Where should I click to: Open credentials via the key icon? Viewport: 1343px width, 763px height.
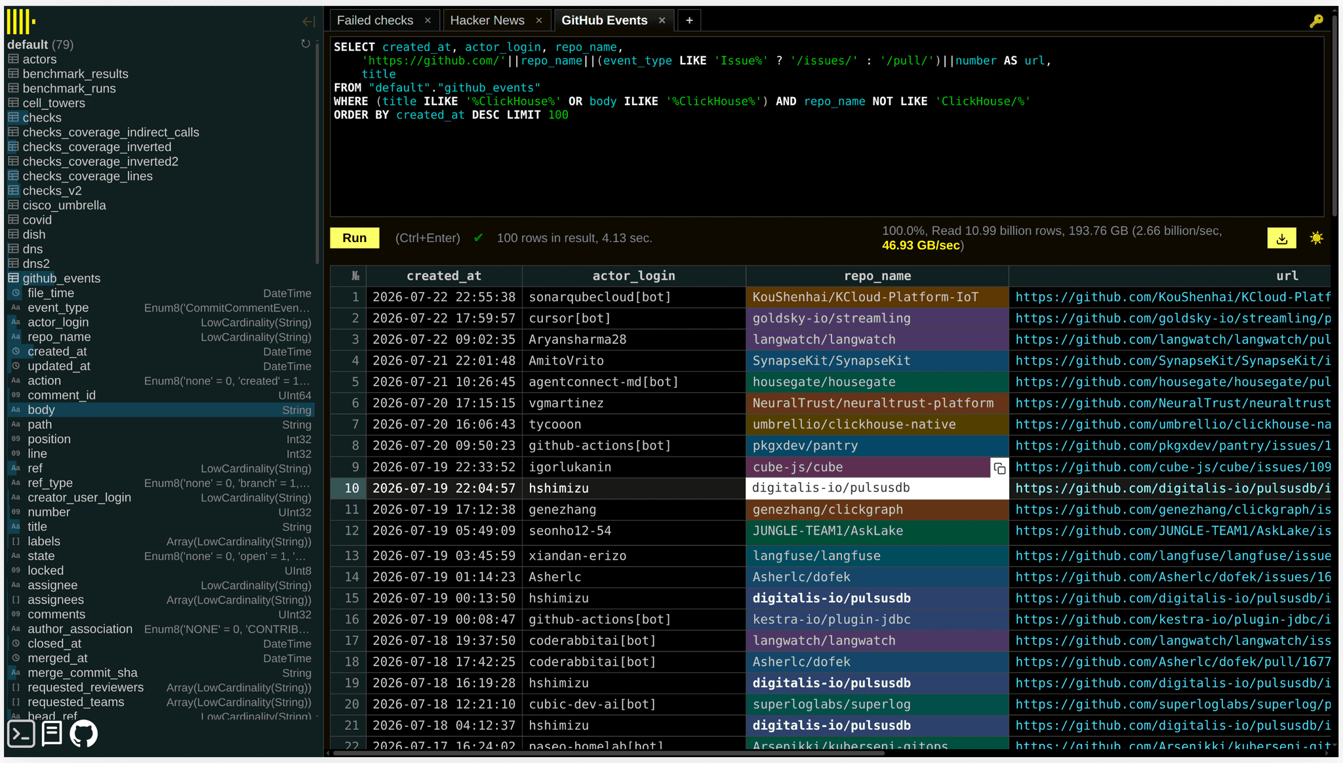click(x=1316, y=21)
